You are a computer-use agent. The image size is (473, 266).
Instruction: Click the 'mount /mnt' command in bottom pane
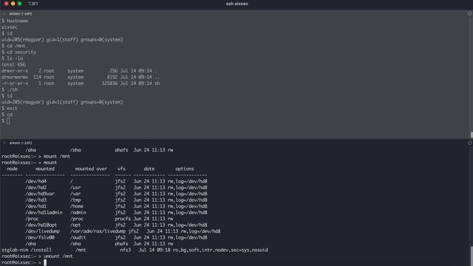(57, 156)
